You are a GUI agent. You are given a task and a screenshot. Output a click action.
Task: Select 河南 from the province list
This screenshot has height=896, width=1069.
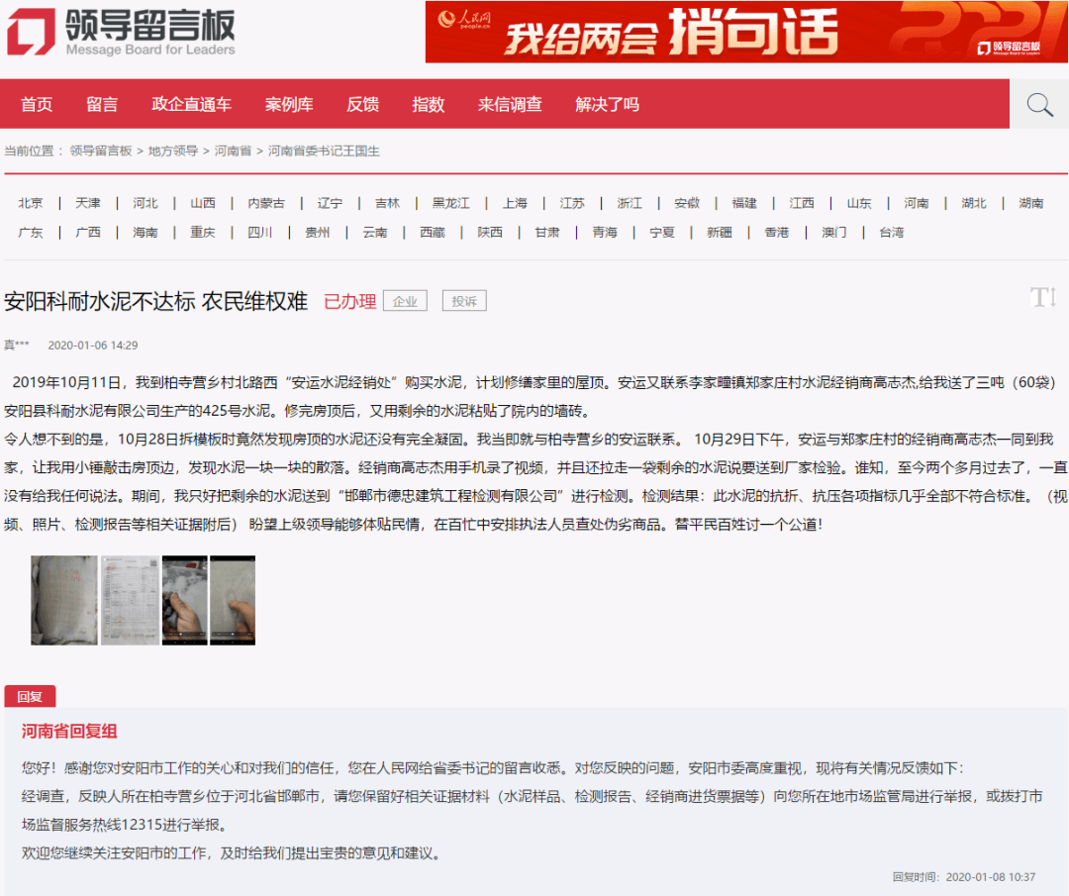point(916,203)
